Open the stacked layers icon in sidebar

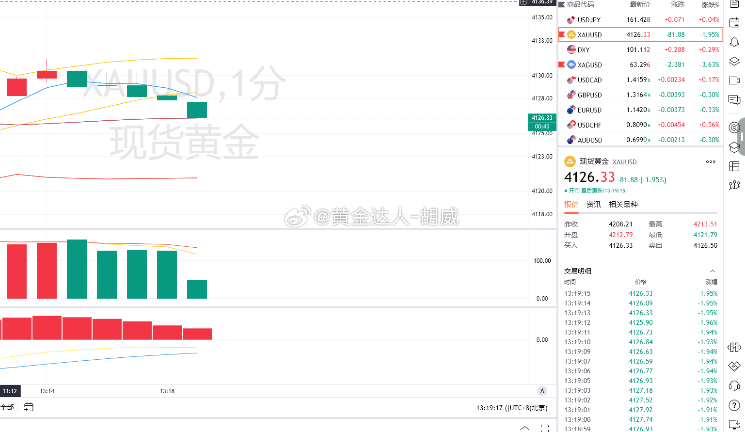coord(734,61)
